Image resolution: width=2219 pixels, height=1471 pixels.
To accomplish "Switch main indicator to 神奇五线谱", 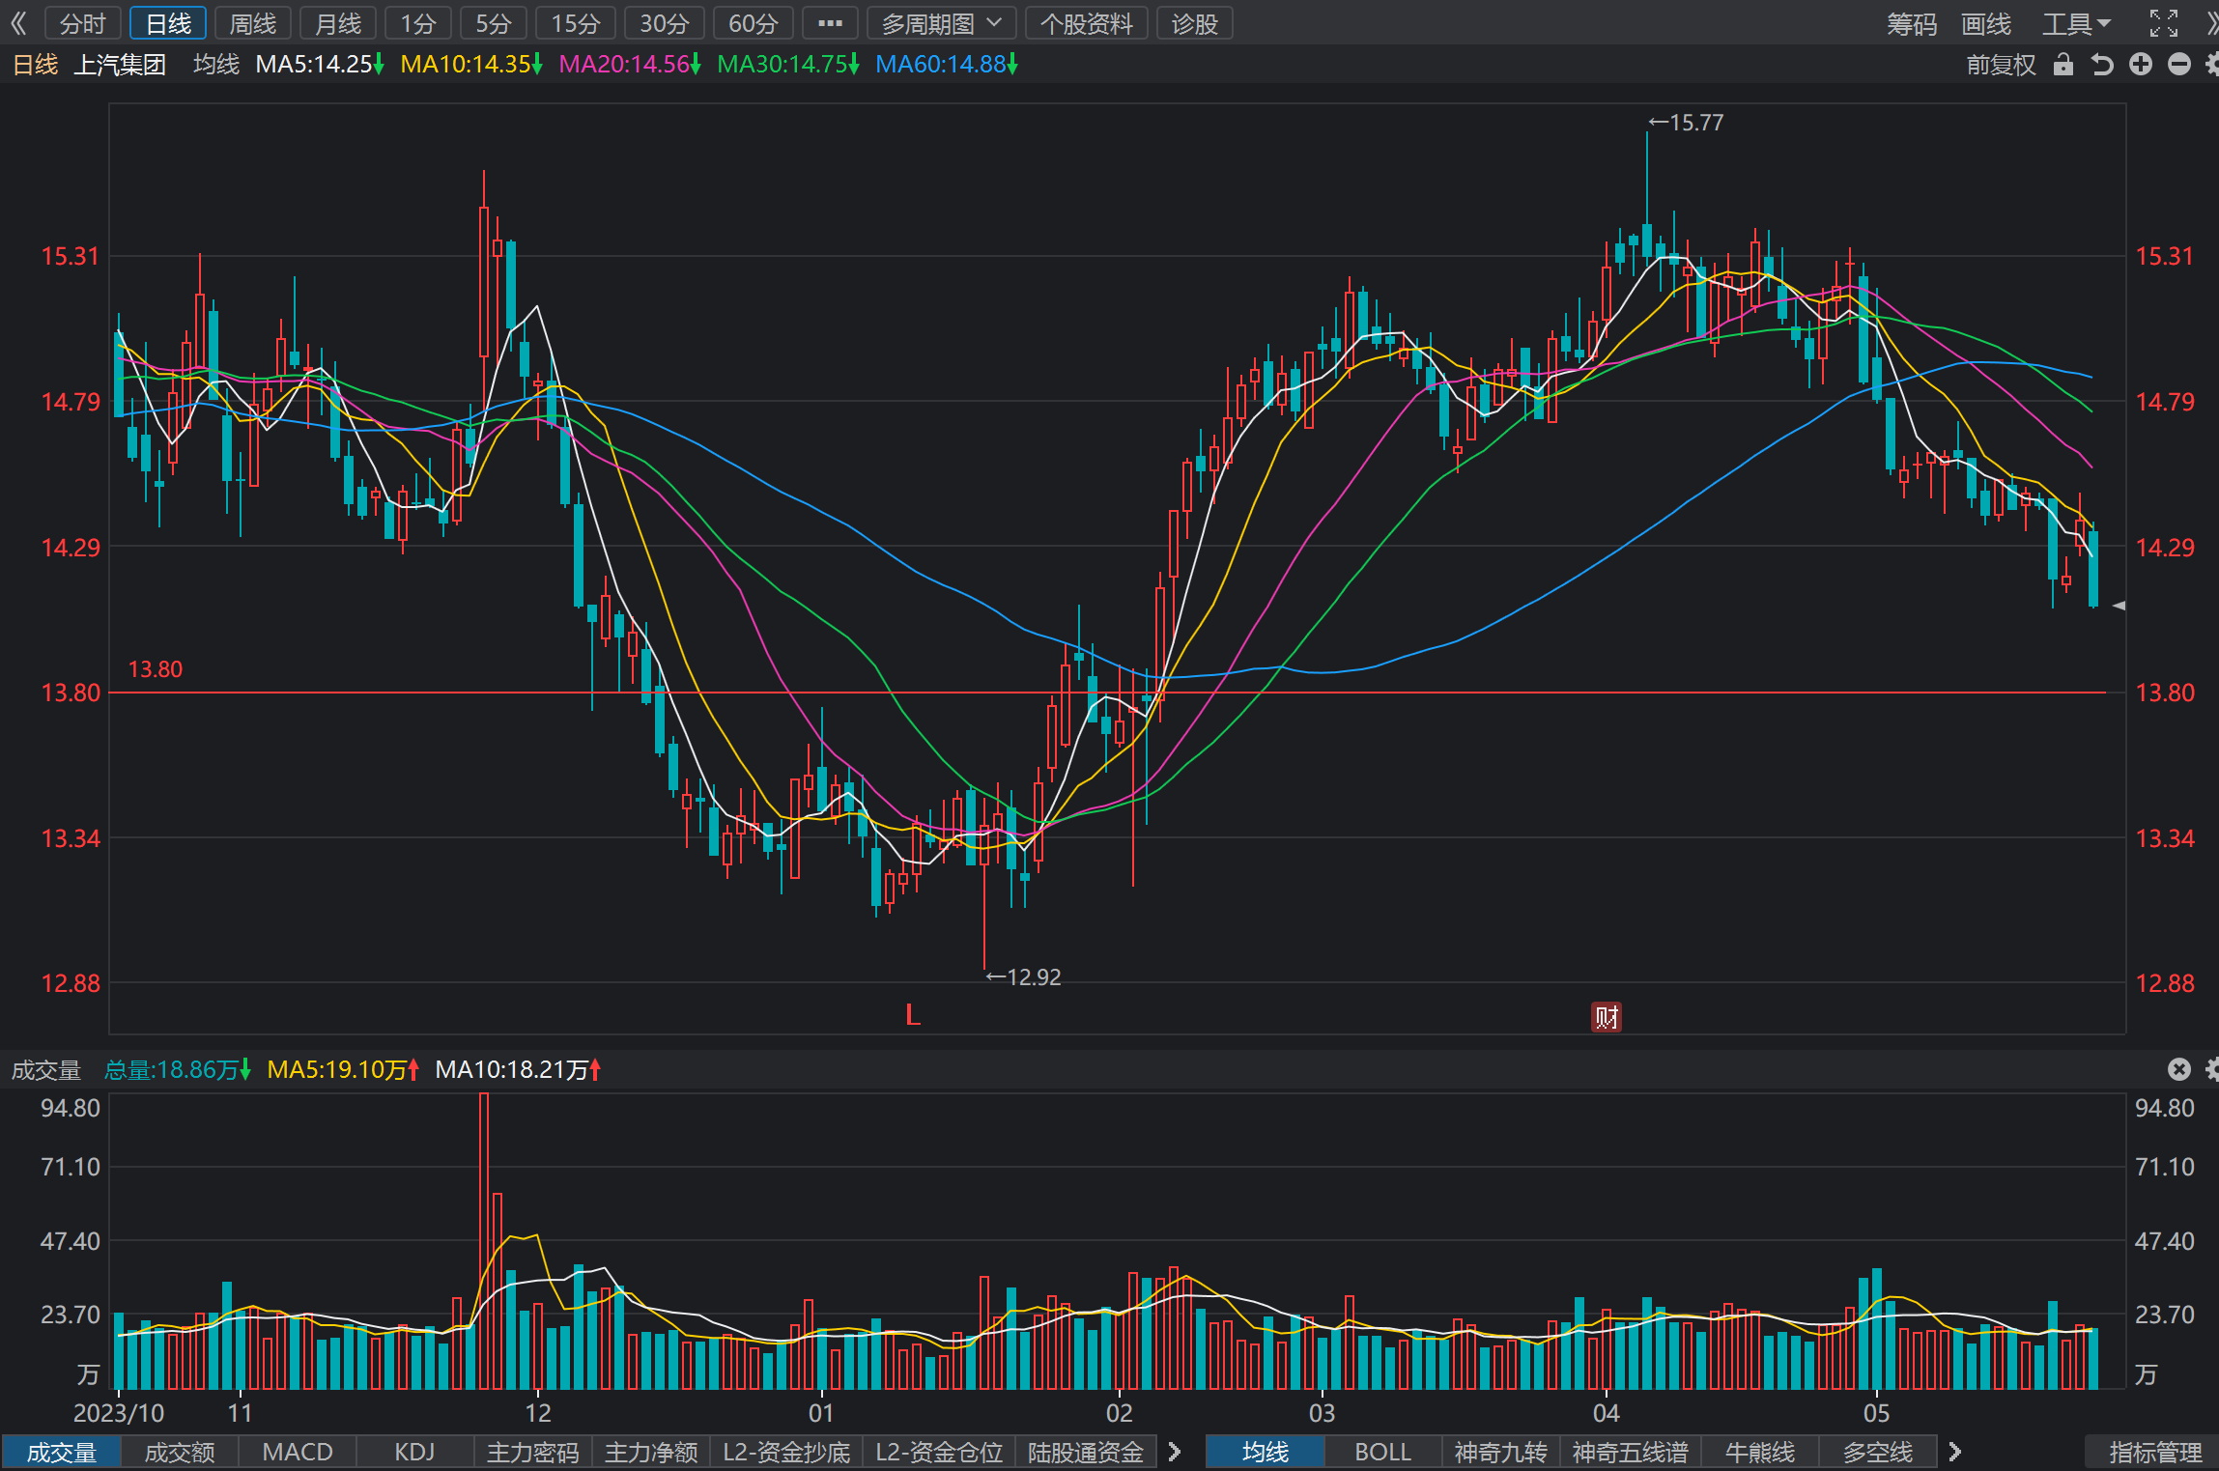I will pos(1631,1453).
